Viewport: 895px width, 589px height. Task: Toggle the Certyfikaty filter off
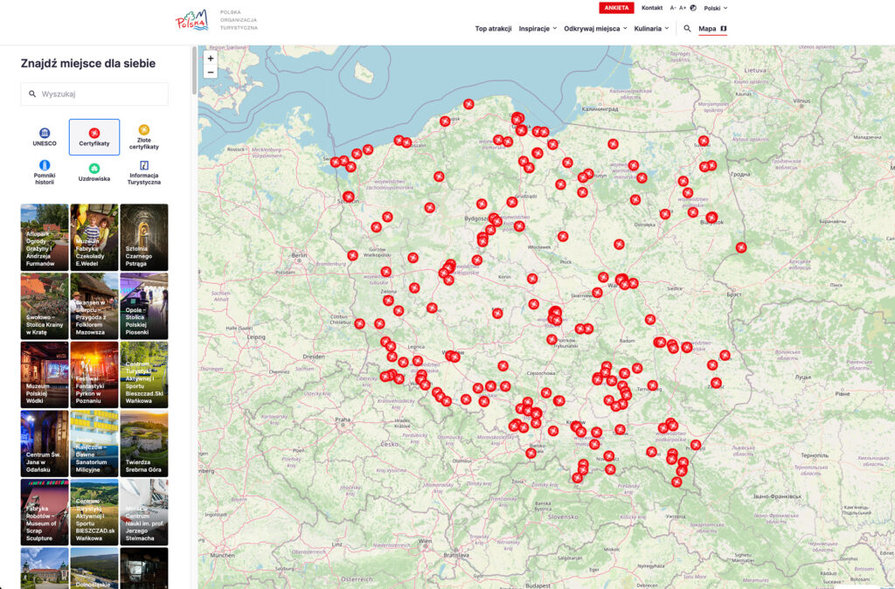(x=94, y=137)
